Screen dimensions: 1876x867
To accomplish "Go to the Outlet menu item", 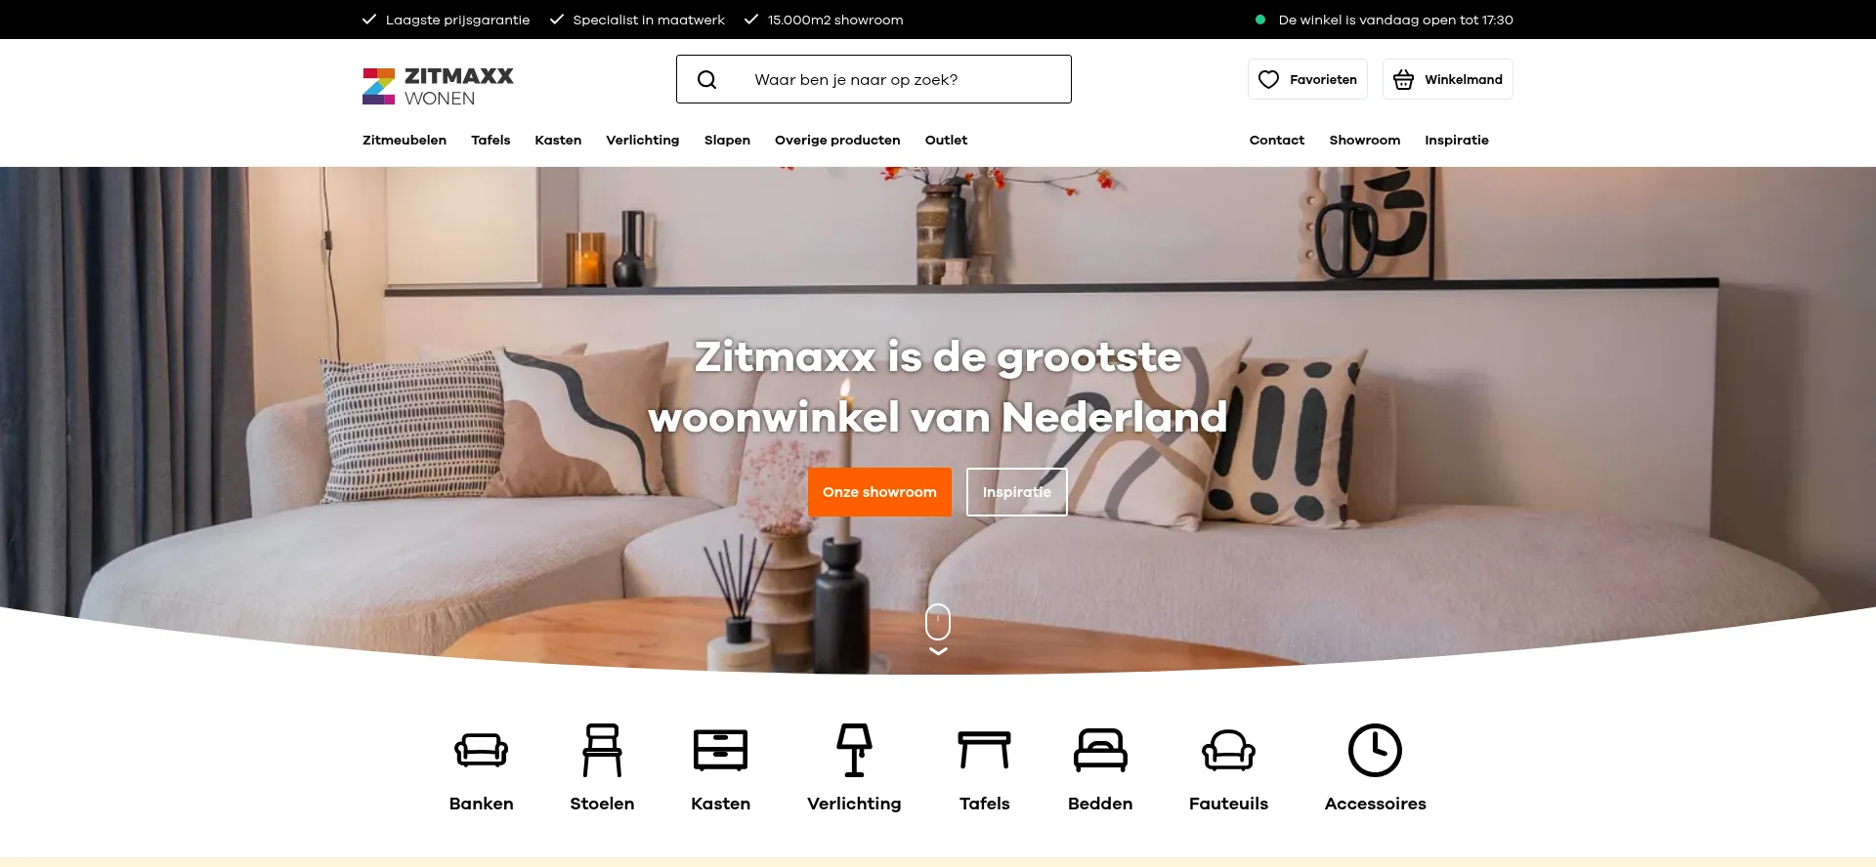I will coord(946,141).
